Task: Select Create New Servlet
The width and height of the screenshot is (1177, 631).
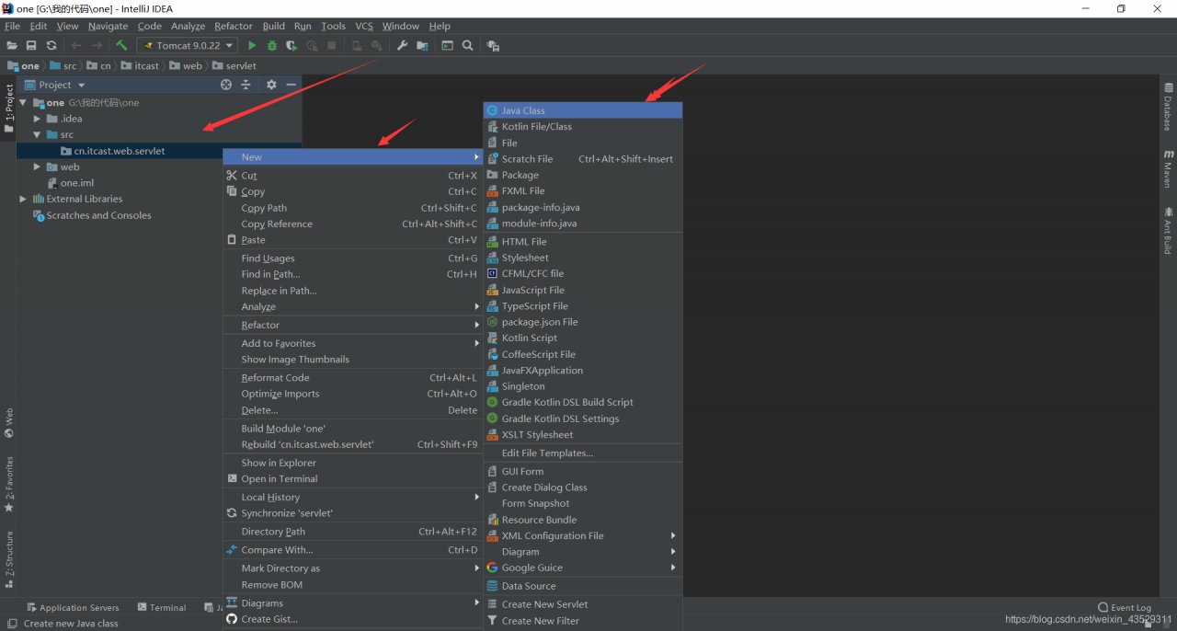Action: (583, 604)
